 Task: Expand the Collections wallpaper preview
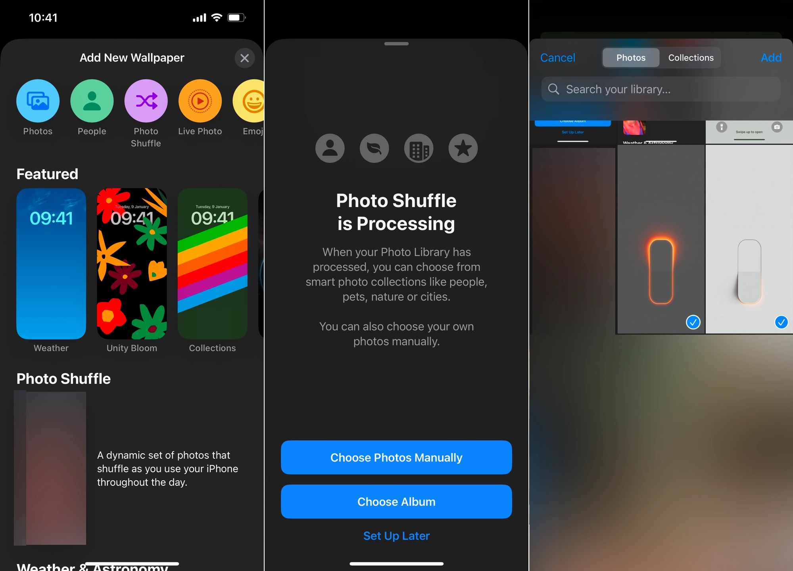coord(212,263)
